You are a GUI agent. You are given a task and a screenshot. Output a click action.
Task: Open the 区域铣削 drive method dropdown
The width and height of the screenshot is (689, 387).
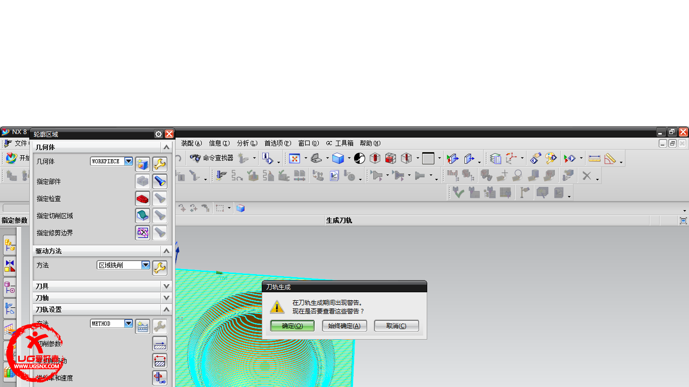(x=146, y=265)
